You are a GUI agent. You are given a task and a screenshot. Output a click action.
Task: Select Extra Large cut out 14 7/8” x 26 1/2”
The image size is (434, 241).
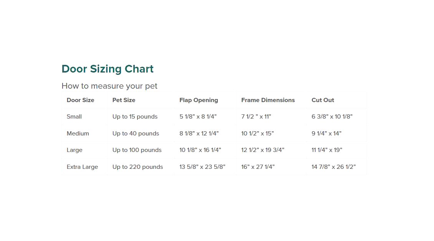coord(333,167)
